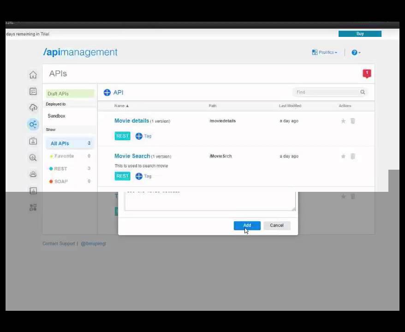This screenshot has width=405, height=332.
Task: Click the Contact Support link
Action: tap(59, 243)
